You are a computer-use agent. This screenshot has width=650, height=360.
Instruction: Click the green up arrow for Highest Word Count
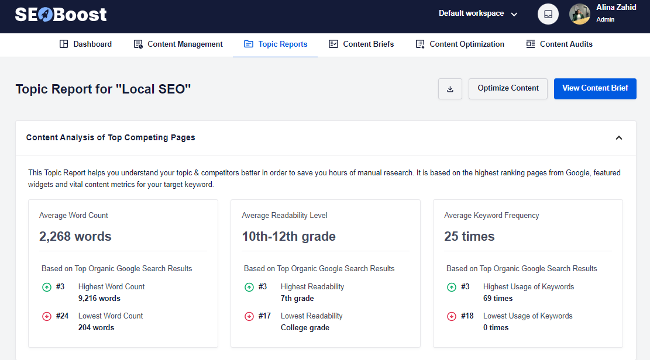tap(47, 287)
